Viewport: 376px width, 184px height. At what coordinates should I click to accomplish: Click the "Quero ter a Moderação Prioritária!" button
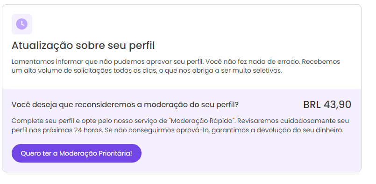click(77, 153)
